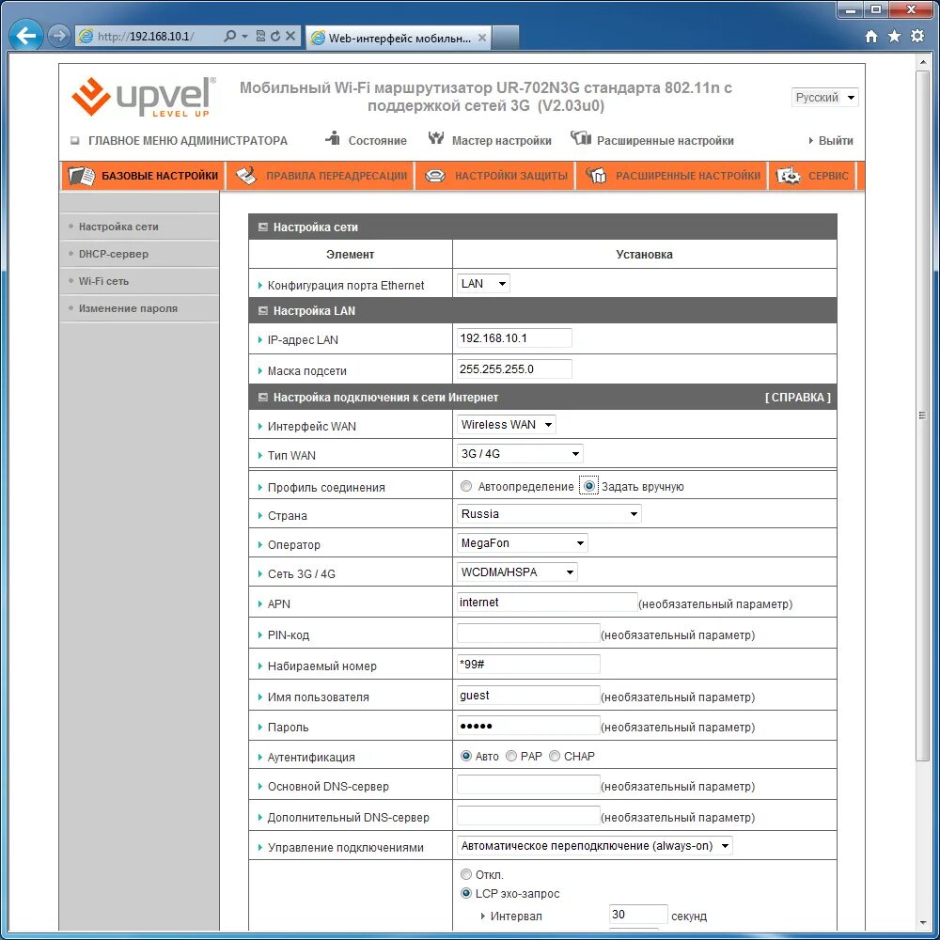Click the stop loading X icon in address bar
940x940 pixels.
[x=290, y=36]
